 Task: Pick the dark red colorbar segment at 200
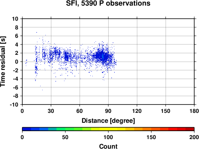[x=190, y=129]
